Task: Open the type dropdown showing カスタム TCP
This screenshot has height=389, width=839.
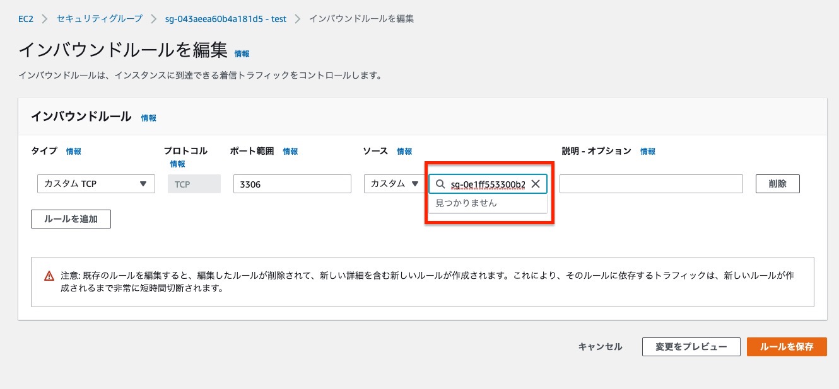Action: [x=95, y=184]
